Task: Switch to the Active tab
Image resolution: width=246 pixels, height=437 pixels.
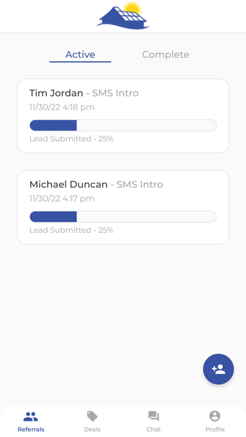Action: pyautogui.click(x=80, y=55)
